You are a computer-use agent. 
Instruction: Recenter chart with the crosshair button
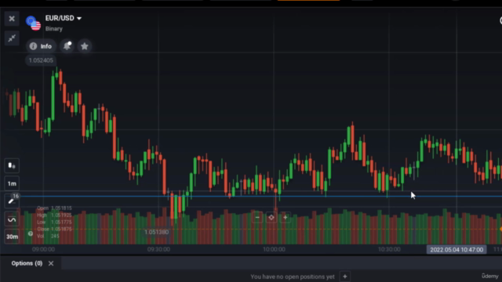pyautogui.click(x=271, y=218)
